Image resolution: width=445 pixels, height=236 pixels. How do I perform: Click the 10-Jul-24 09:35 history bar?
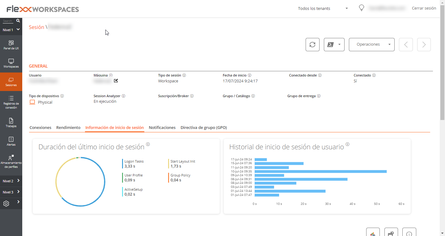pos(321,171)
